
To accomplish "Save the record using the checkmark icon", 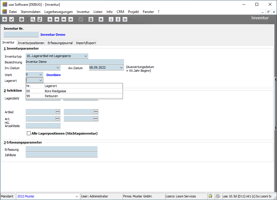I will (12, 19).
